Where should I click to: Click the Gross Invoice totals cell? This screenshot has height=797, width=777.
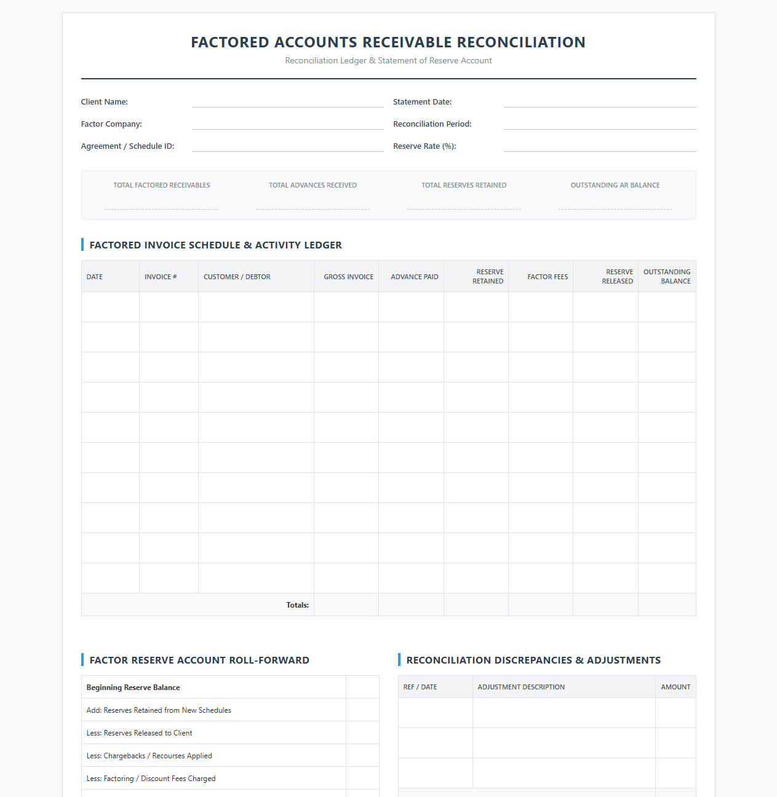click(x=346, y=605)
